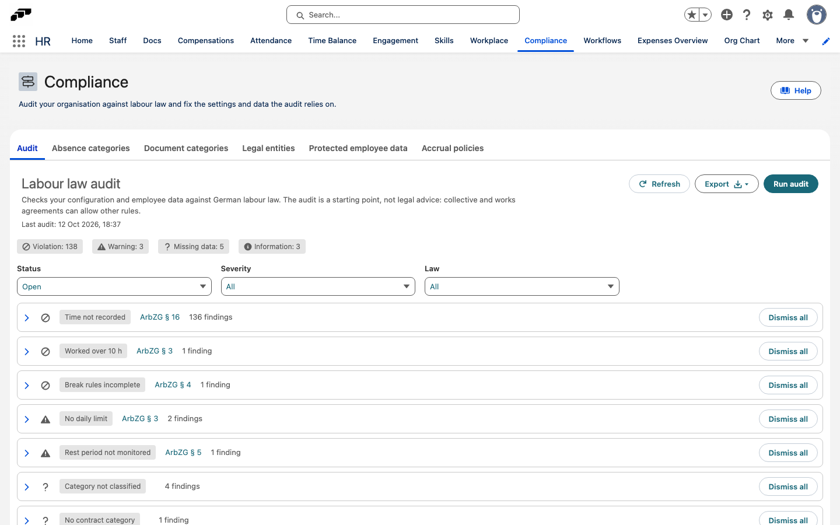Expand the Time not recorded findings group
840x525 pixels.
click(x=27, y=318)
